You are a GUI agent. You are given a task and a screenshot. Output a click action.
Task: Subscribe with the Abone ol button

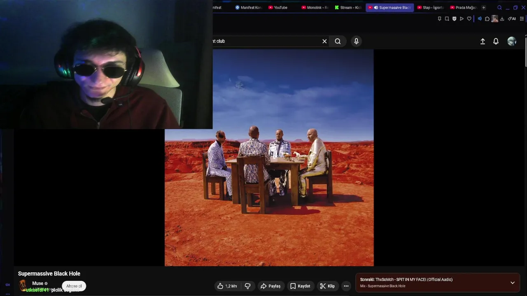tap(74, 286)
